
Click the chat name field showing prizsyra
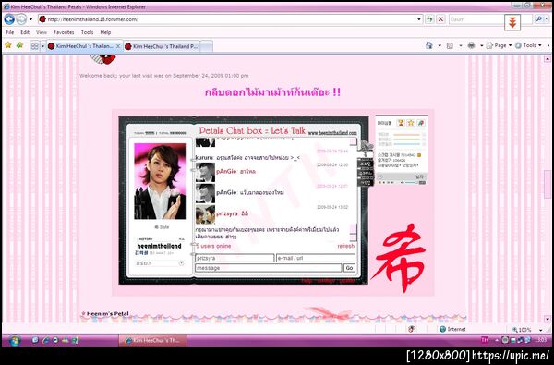(x=235, y=258)
